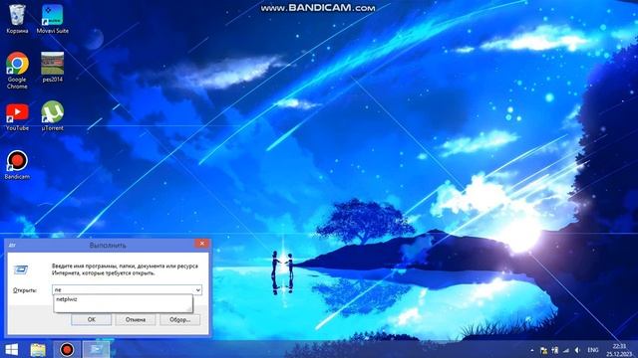Launch the Google Chrome desktop shortcut
This screenshot has width=638, height=358.
pyautogui.click(x=17, y=71)
